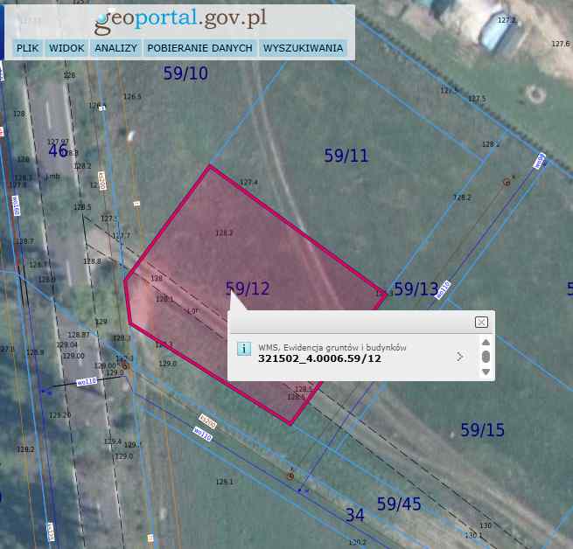Click the geoportal.gov.pl logo

pyautogui.click(x=180, y=19)
